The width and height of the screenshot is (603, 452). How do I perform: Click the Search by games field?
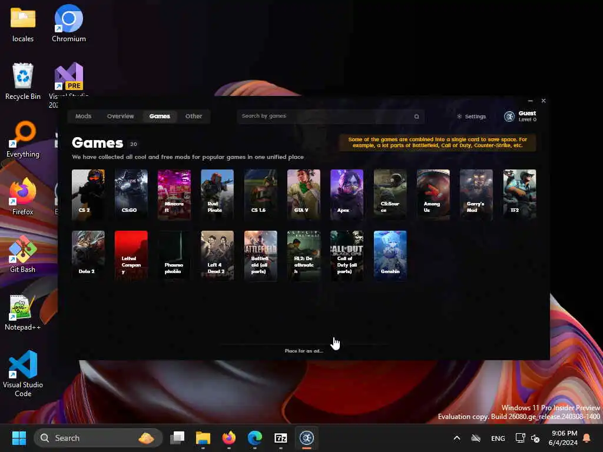coord(331,116)
